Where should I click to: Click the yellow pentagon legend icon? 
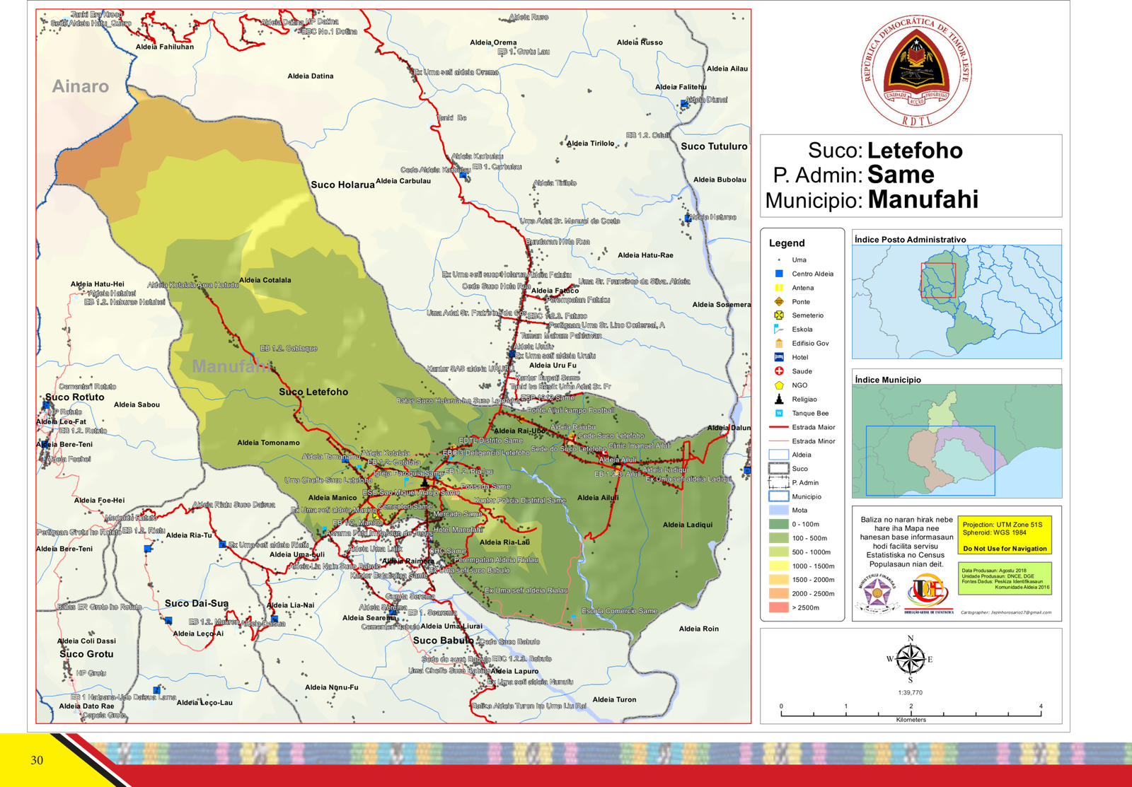[x=779, y=386]
